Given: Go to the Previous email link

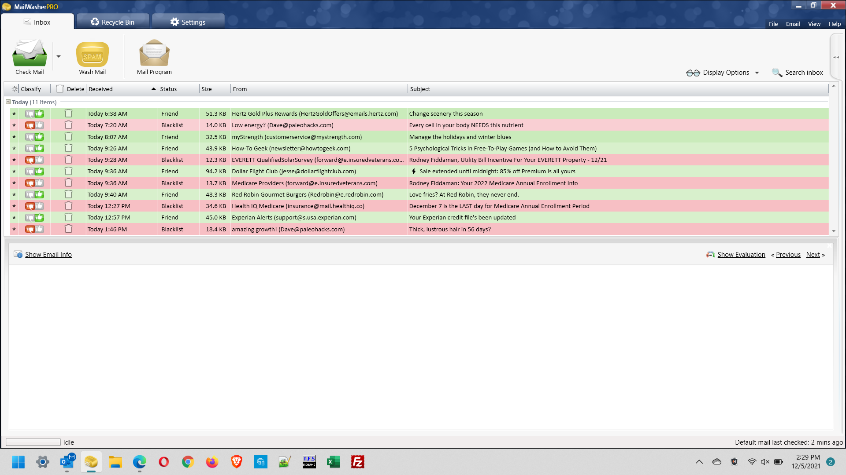Looking at the screenshot, I should pyautogui.click(x=788, y=254).
